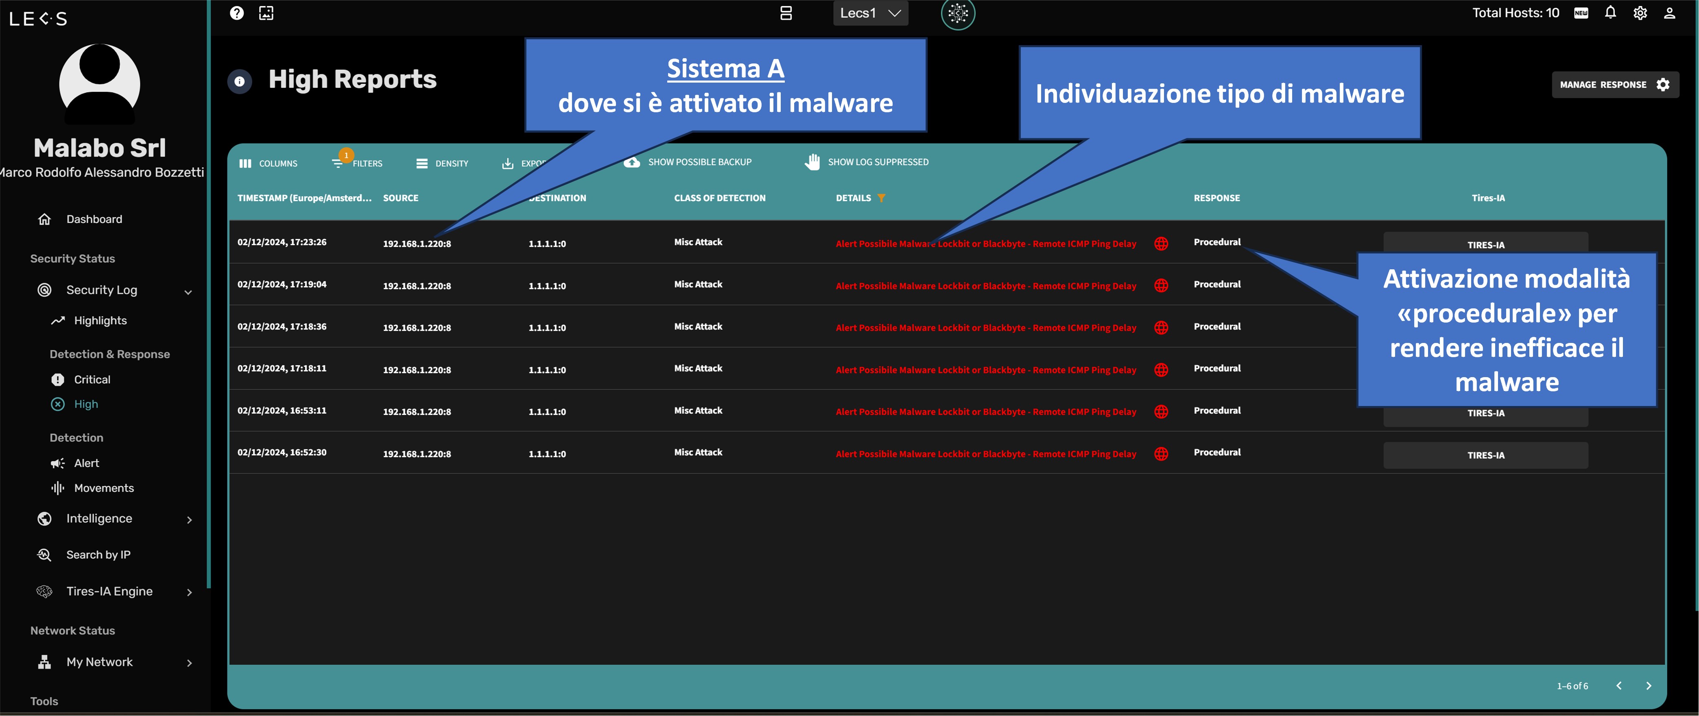Go to next table page
Screen dimensions: 1699x716
click(1648, 685)
